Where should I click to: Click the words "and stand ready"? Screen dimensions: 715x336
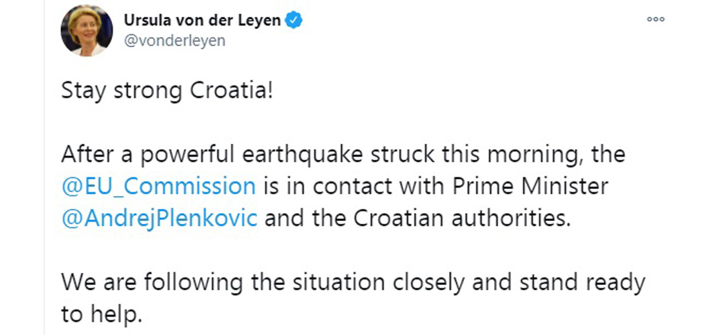(559, 283)
